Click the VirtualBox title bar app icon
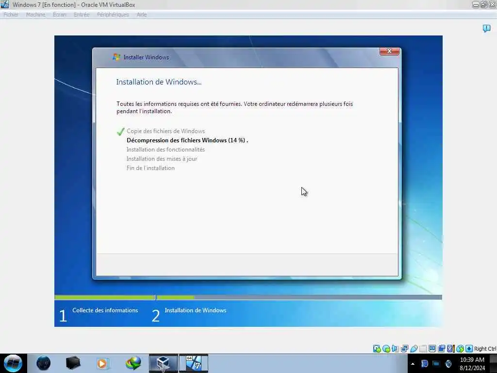This screenshot has height=373, width=497. tap(5, 5)
